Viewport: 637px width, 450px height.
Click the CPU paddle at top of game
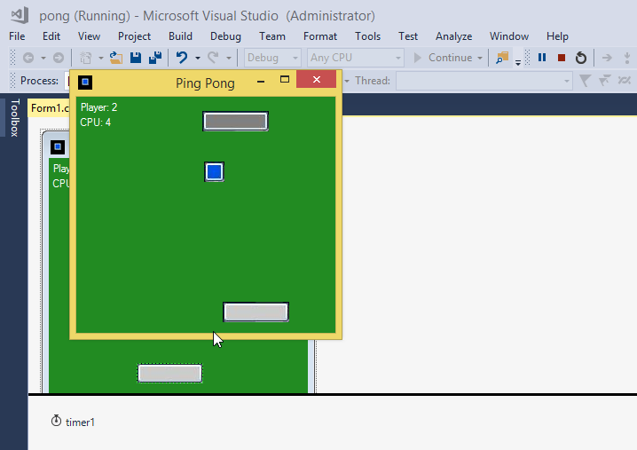pos(235,121)
